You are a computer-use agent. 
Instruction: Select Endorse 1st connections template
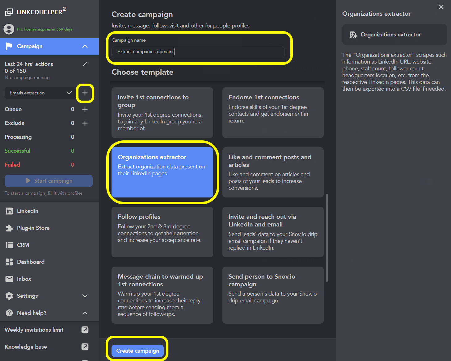coord(273,113)
